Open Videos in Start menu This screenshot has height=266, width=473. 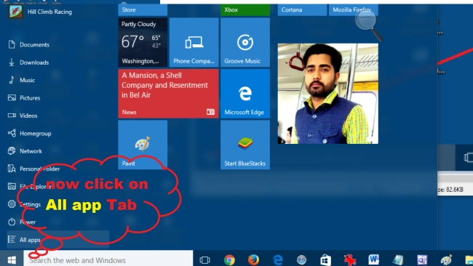pyautogui.click(x=23, y=116)
